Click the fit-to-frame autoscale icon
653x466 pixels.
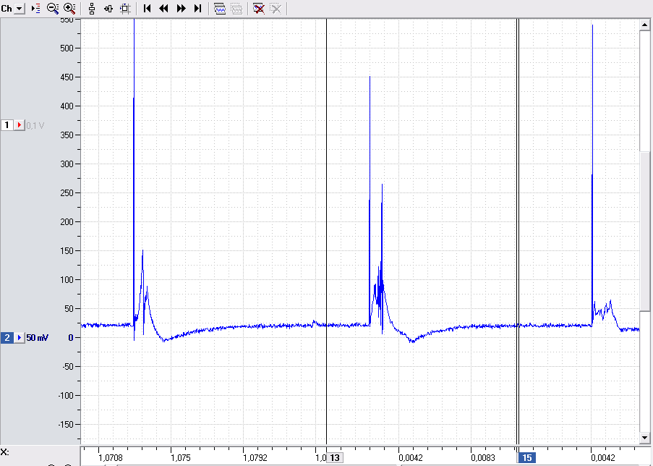(125, 9)
